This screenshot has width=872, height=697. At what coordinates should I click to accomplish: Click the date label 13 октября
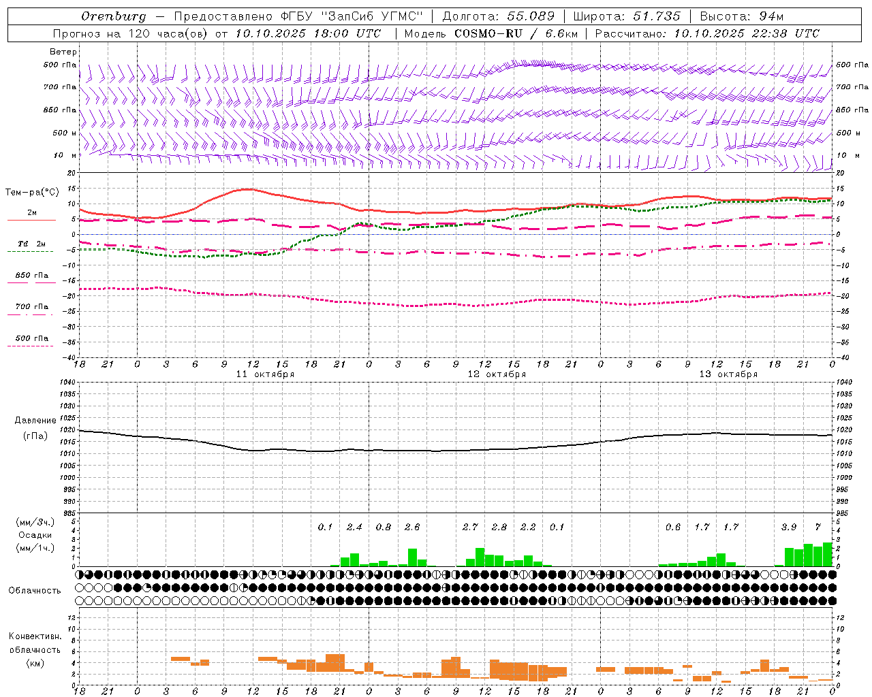click(728, 374)
